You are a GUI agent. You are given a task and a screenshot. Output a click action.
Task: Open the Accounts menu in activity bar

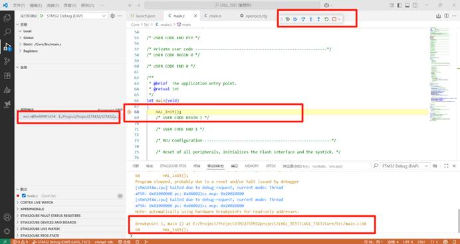(x=7, y=217)
